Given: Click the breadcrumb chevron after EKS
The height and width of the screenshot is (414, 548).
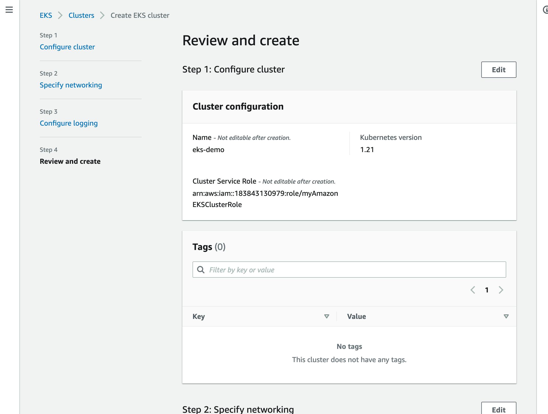Looking at the screenshot, I should (60, 16).
